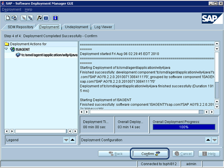The image size is (224, 168).
Task: Open the Deployment menu
Action: click(12, 10)
